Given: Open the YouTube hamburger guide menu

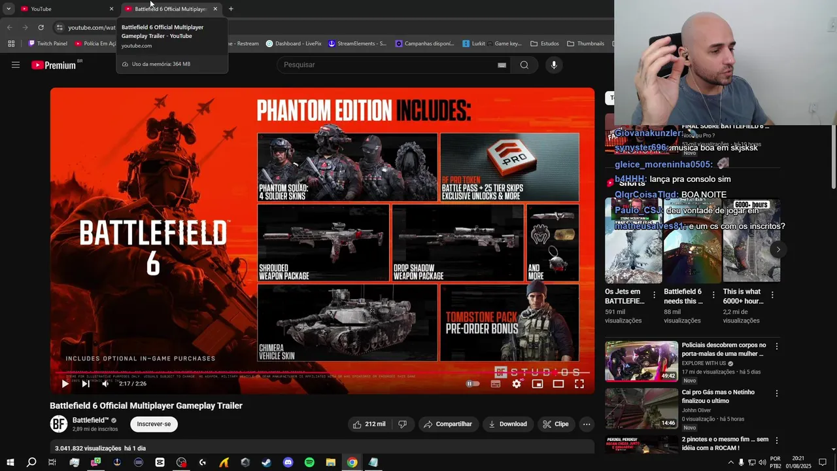Looking at the screenshot, I should point(16,65).
